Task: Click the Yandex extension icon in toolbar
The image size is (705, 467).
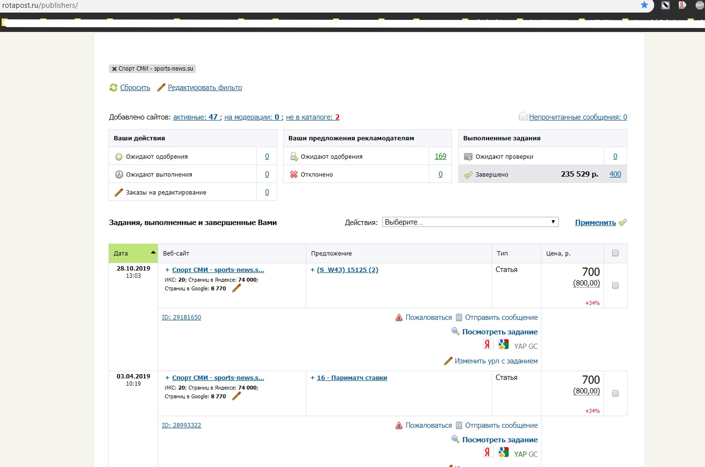Action: pos(682,5)
